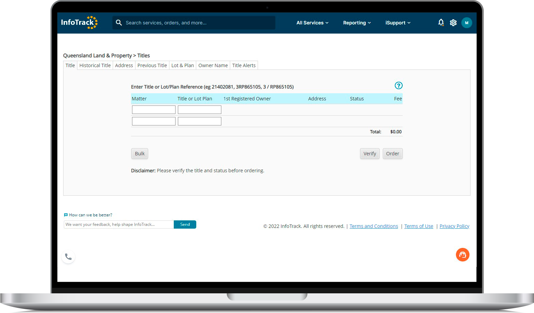534x313 pixels.
Task: Click the Bulk button
Action: [x=140, y=154]
